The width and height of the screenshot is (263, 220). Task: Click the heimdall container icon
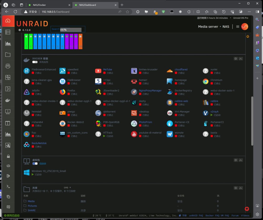tap(27, 113)
